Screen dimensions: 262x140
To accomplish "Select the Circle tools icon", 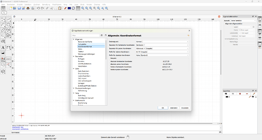I will [8, 25].
